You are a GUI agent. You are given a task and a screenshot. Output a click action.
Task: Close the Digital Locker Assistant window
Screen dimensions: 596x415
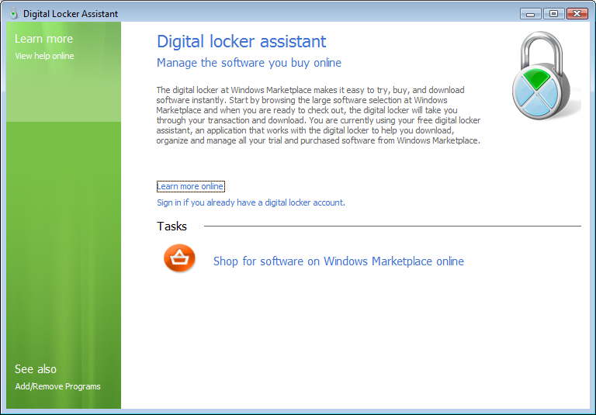(577, 14)
